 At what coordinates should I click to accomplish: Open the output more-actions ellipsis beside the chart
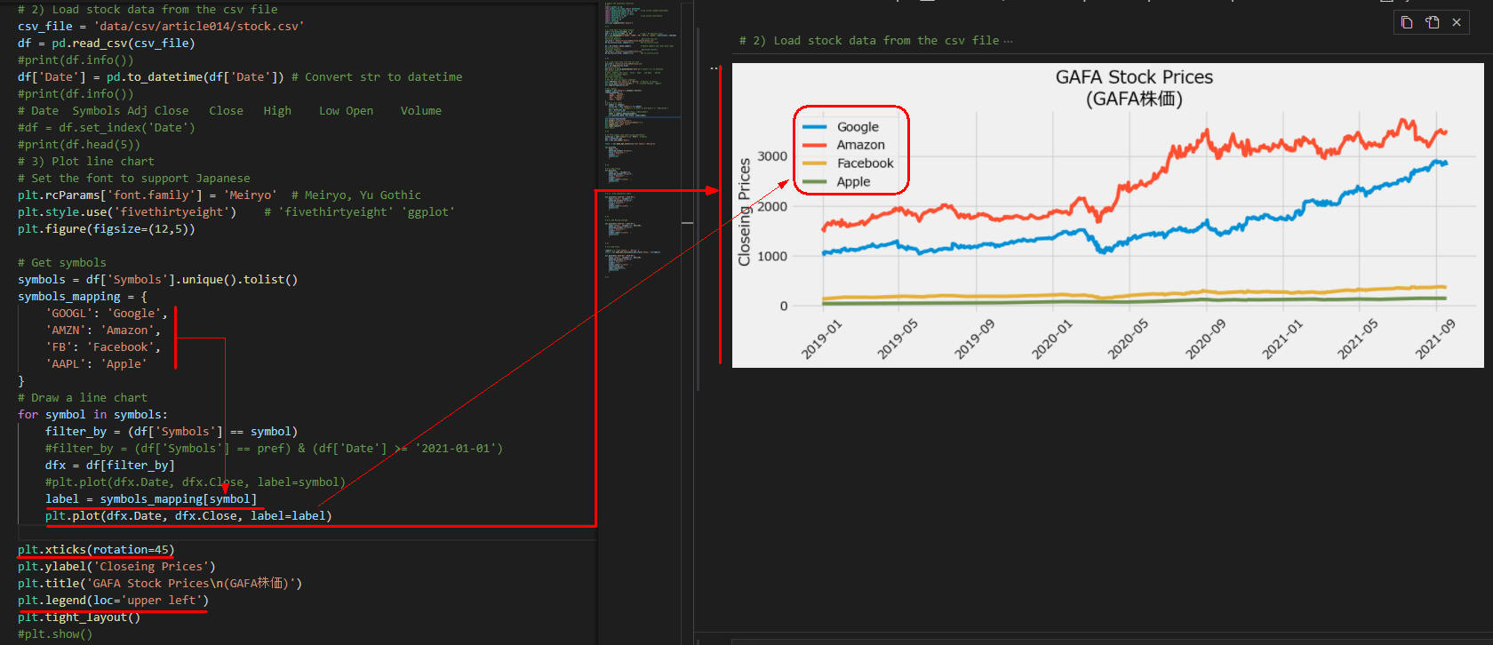click(714, 68)
